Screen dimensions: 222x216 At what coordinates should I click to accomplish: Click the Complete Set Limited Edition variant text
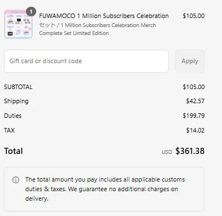(74, 33)
